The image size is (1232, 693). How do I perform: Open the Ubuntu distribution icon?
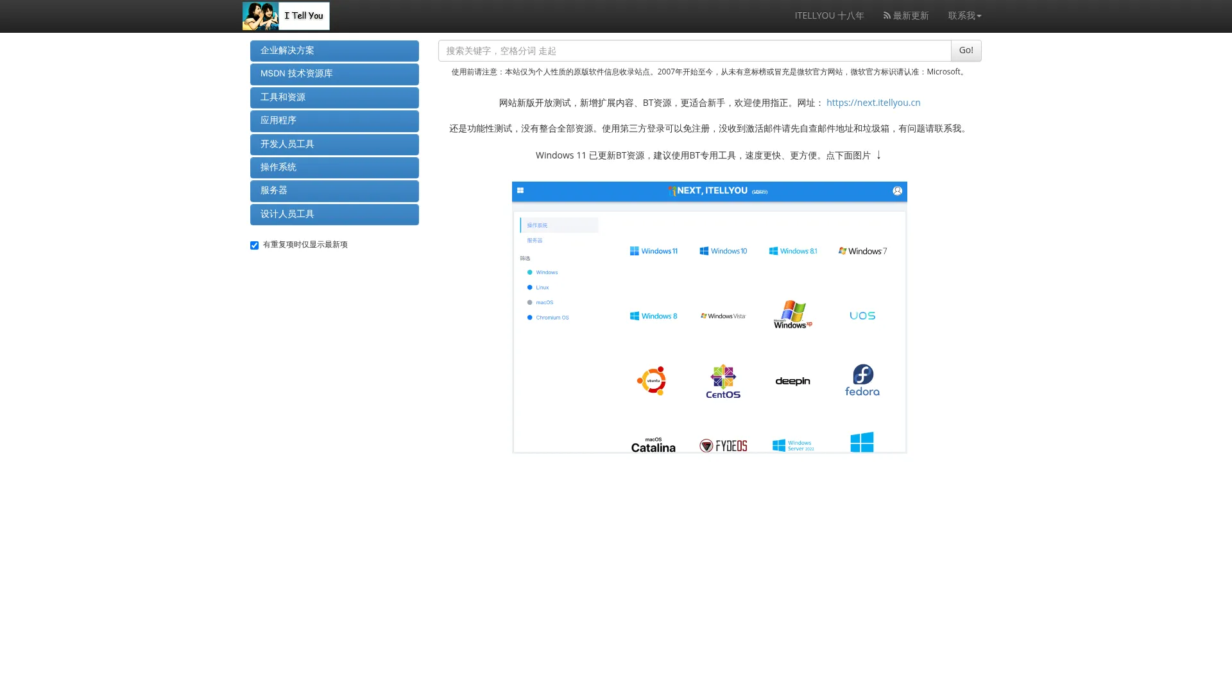coord(653,381)
